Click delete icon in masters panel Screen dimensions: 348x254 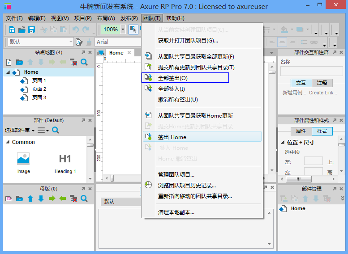(73, 199)
